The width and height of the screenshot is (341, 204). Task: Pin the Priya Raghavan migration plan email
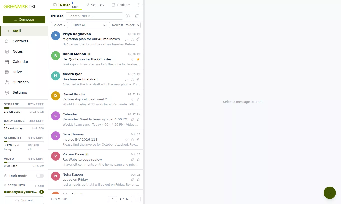point(127,39)
